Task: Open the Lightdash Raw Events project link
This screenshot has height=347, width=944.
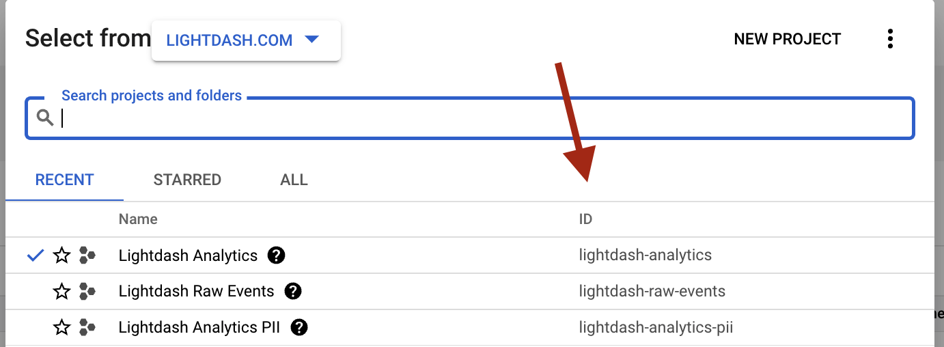Action: [x=196, y=292]
